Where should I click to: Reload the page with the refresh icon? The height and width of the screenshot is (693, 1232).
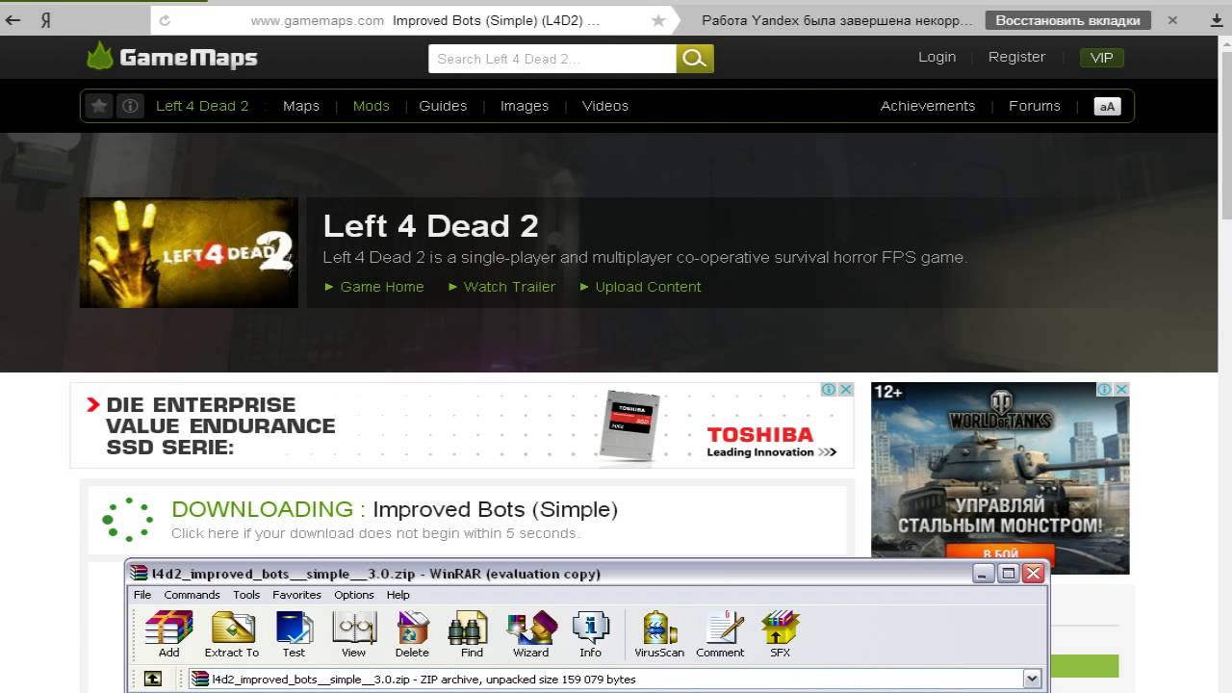(165, 20)
